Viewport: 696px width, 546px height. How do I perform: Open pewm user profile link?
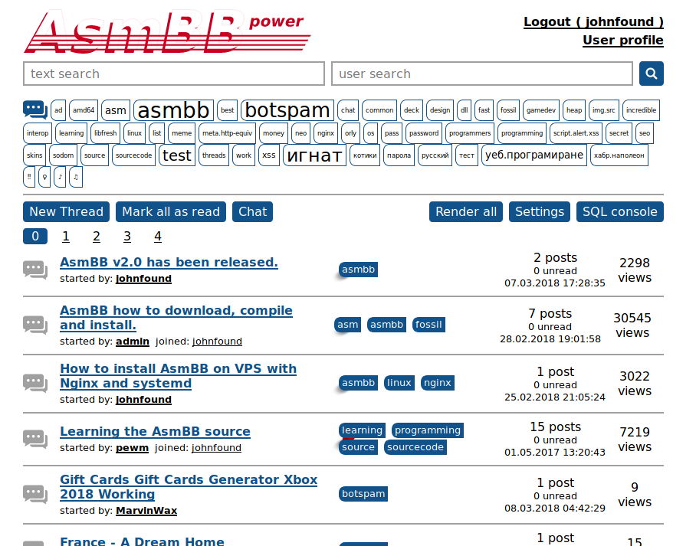[132, 447]
